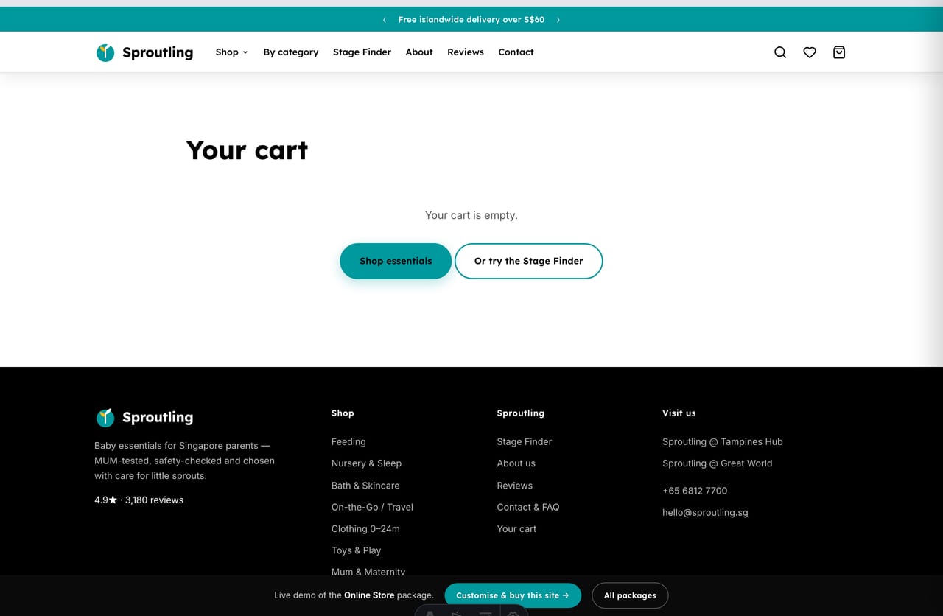Open Contact in the top navigation
The image size is (943, 616).
(x=516, y=52)
